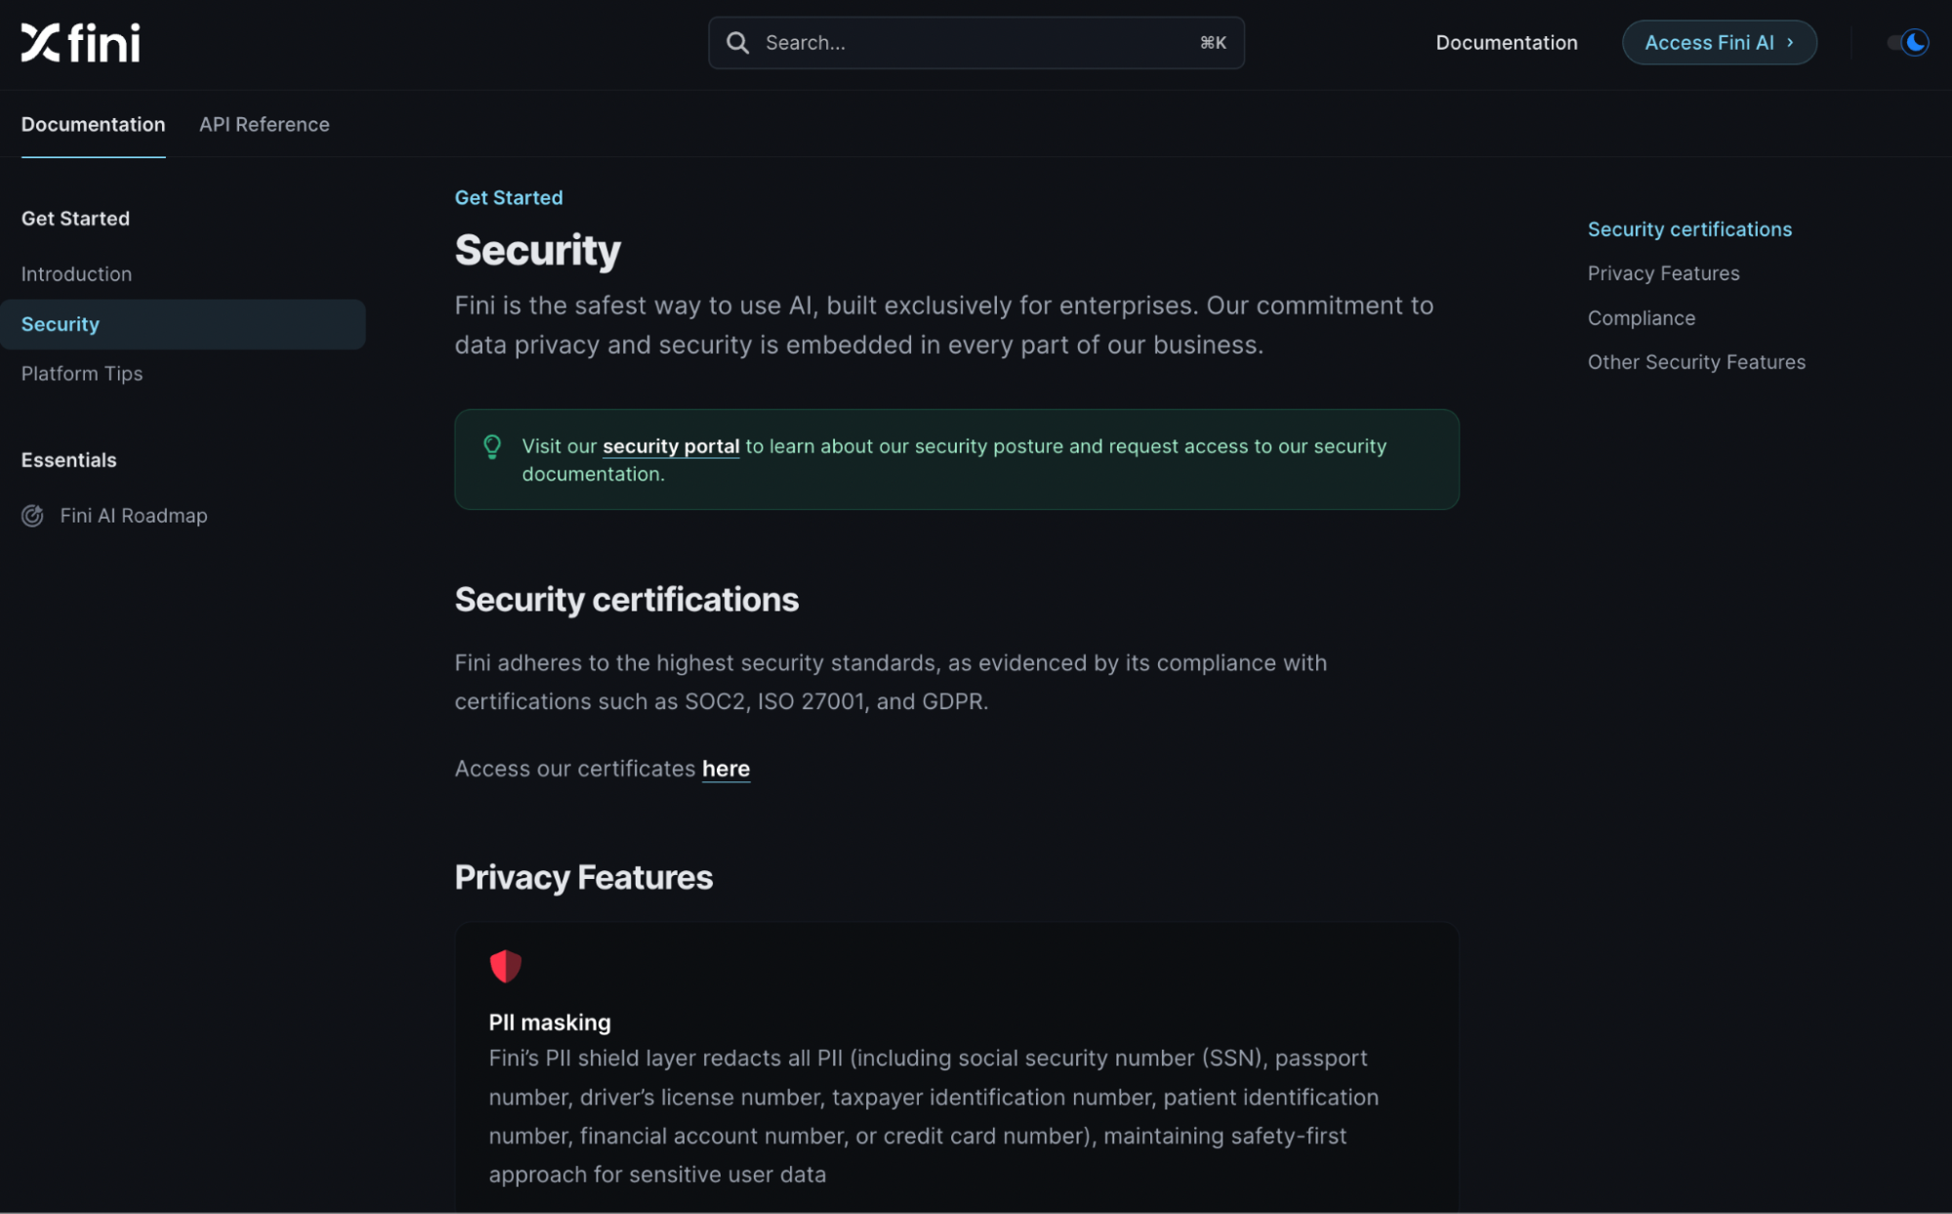Click the Privacy Features heading

click(x=584, y=878)
